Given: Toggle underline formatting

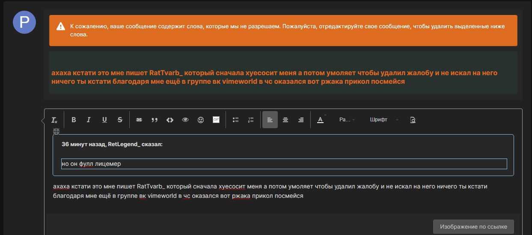Looking at the screenshot, I should (104, 120).
